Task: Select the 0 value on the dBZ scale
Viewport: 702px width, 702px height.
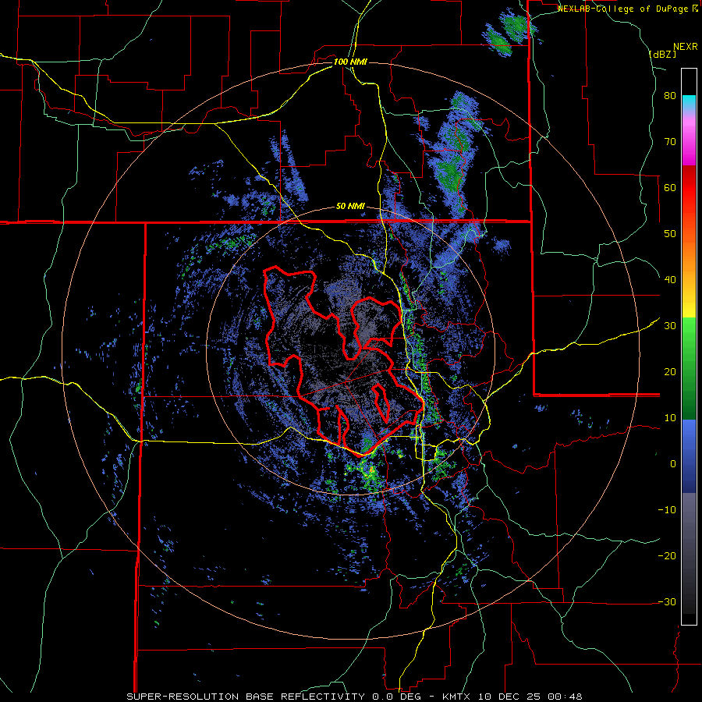Action: tap(673, 464)
